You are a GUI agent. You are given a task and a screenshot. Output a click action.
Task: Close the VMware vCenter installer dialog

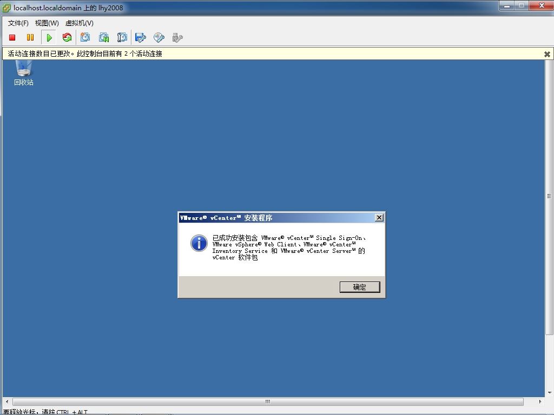tap(379, 217)
